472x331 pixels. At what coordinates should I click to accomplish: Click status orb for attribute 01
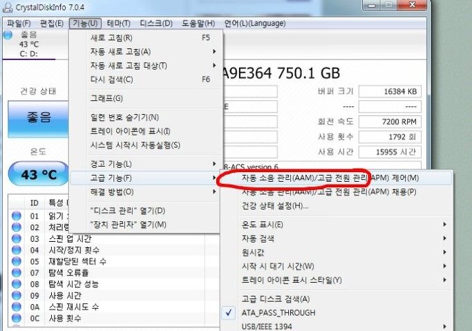[x=17, y=216]
